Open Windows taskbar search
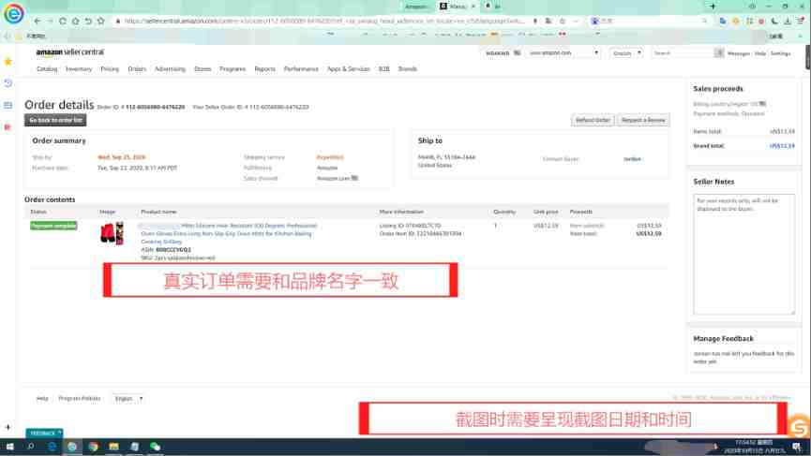The height and width of the screenshot is (456, 811). [31, 447]
